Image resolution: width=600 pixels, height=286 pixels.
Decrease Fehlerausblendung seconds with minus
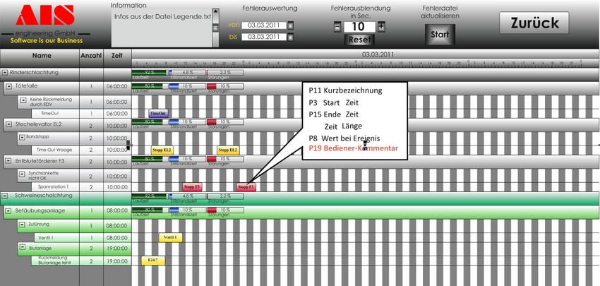[x=337, y=27]
